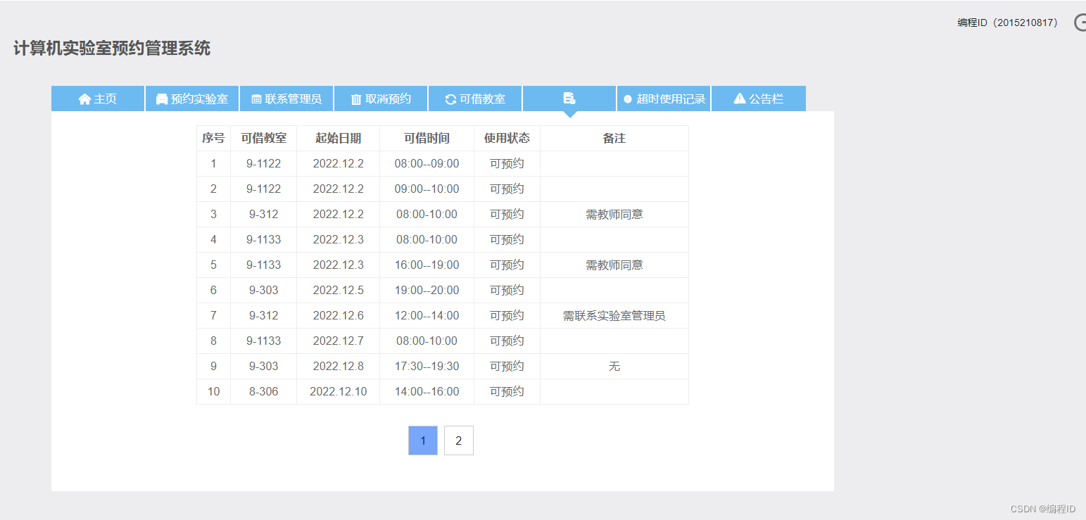
Task: Select time 17:30--19:30
Action: click(427, 367)
